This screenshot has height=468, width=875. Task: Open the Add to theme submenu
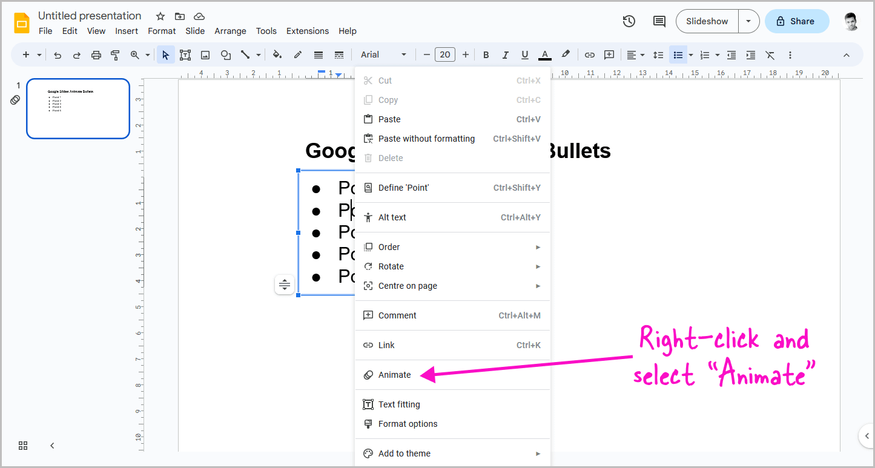pyautogui.click(x=452, y=453)
